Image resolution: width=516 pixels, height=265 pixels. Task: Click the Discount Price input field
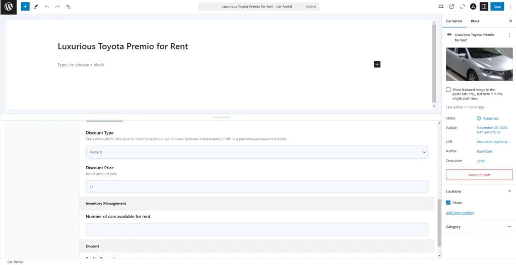(x=257, y=186)
